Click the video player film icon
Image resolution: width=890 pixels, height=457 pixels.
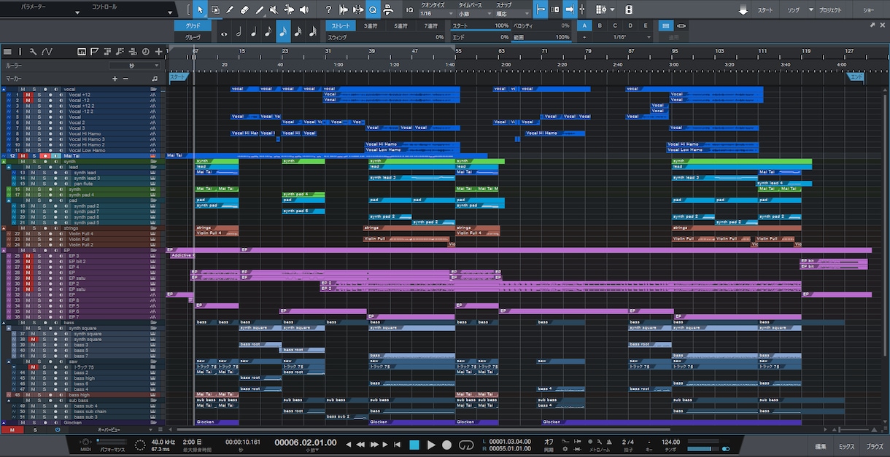[629, 9]
